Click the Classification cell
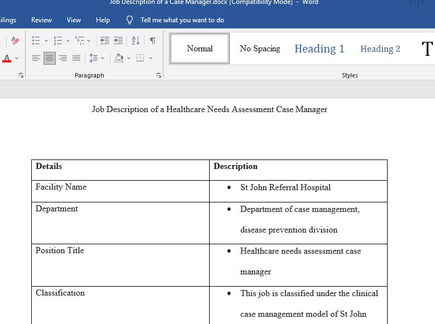 [120, 305]
